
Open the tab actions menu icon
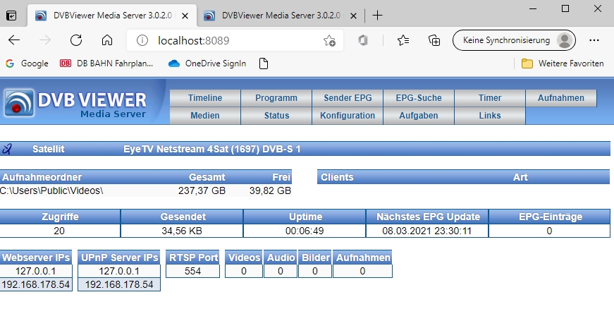(x=12, y=15)
